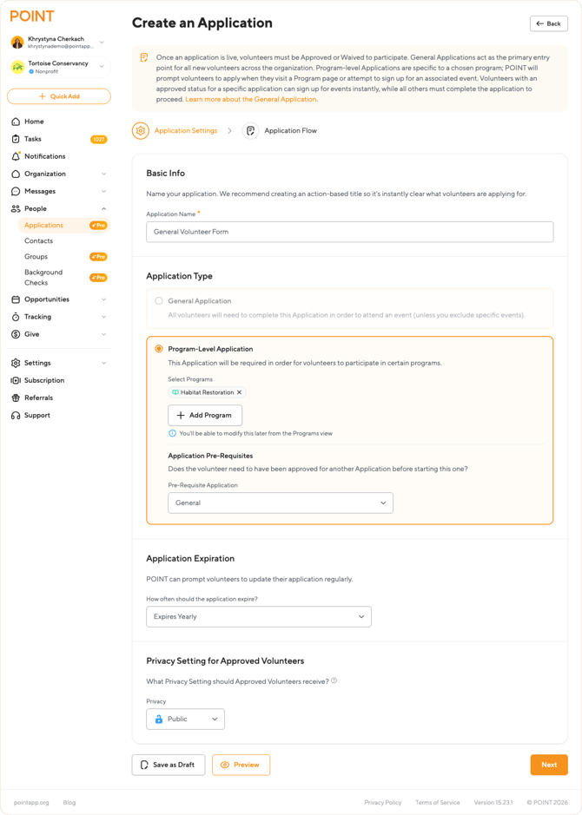Click the Application Flow step icon
The width and height of the screenshot is (582, 815).
(250, 131)
